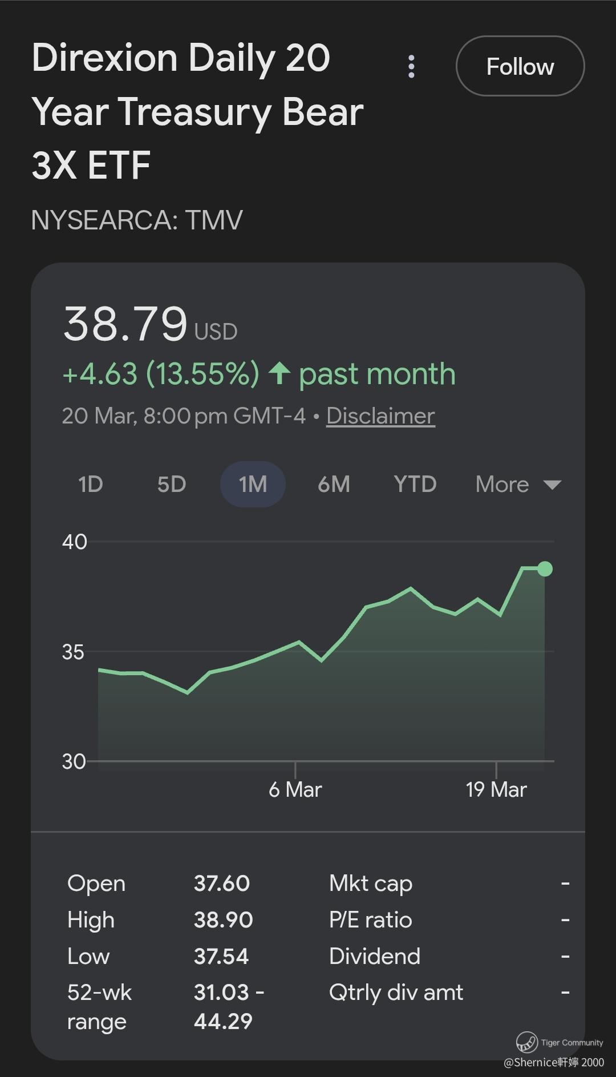Follow the TMV ETF
The image size is (616, 1077).
tap(520, 66)
